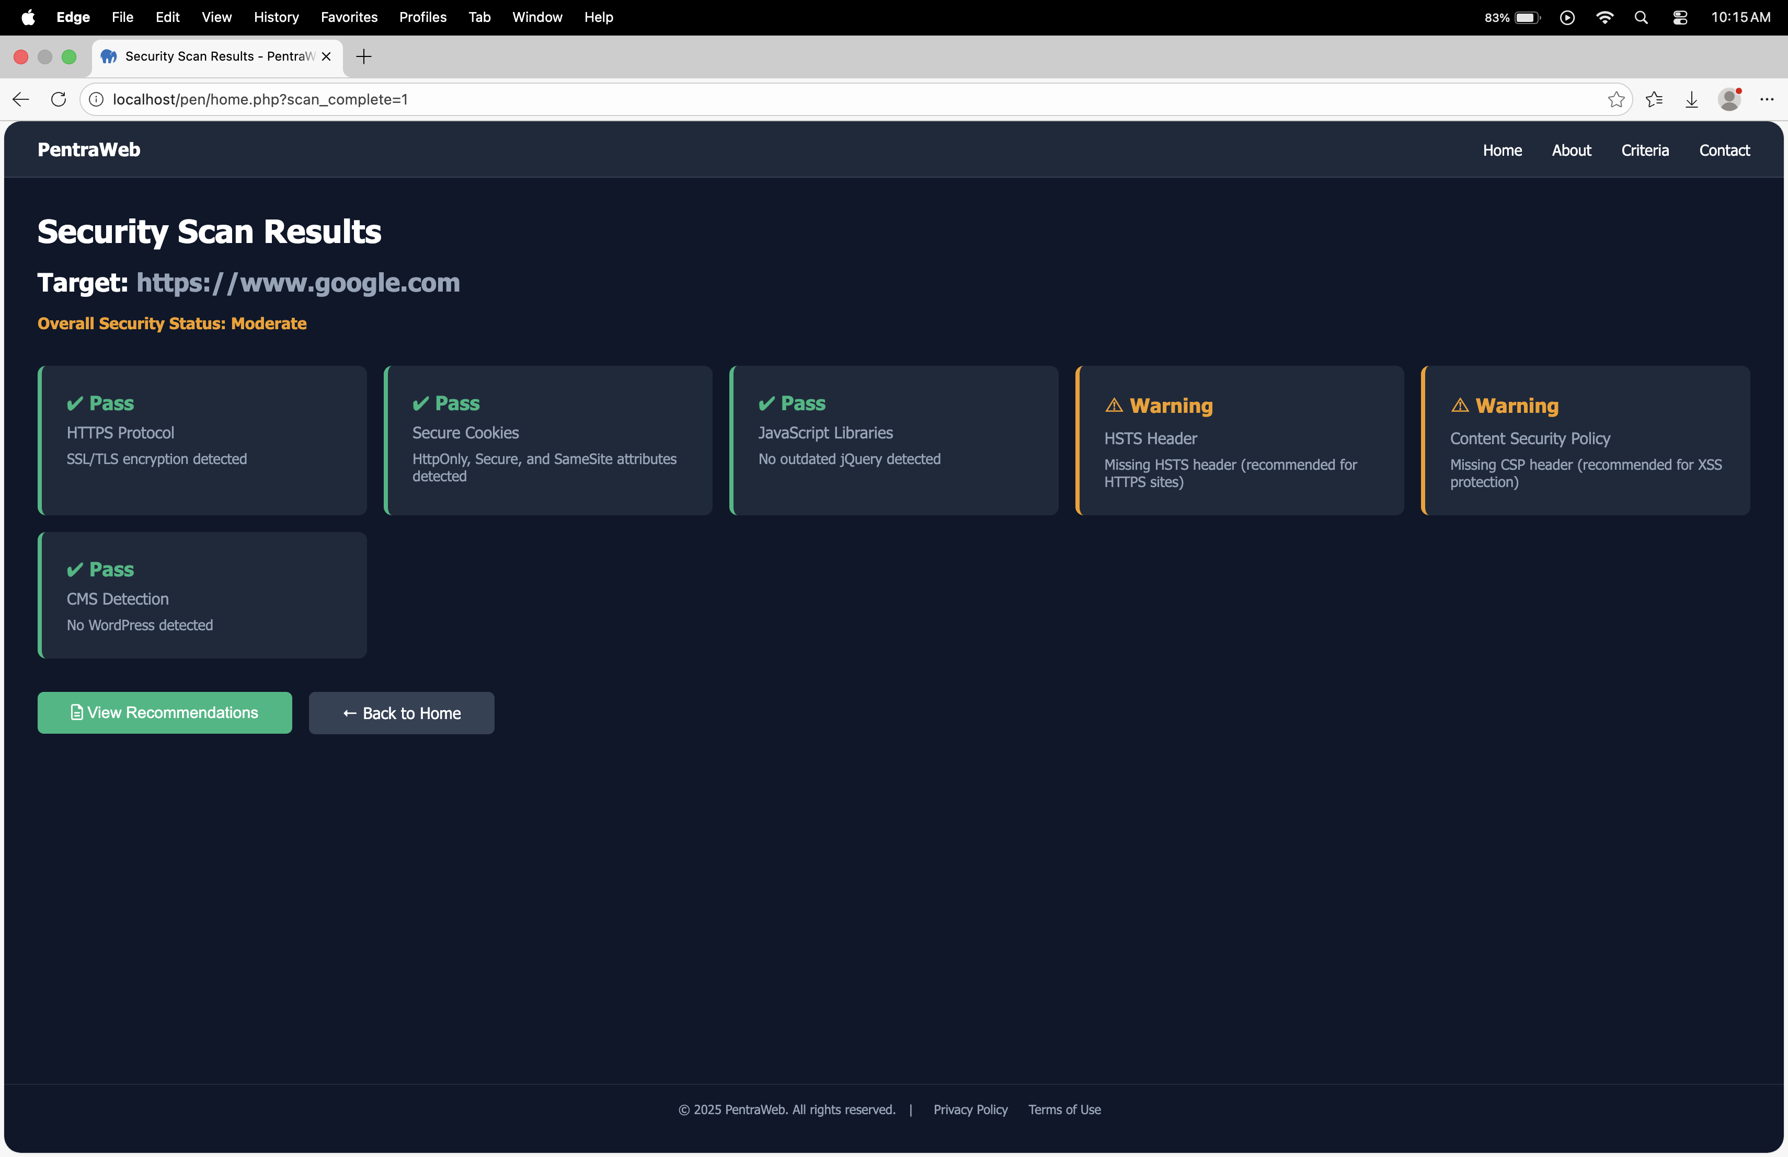1788x1157 pixels.
Task: Add page to favorites with star icon
Action: point(1616,99)
